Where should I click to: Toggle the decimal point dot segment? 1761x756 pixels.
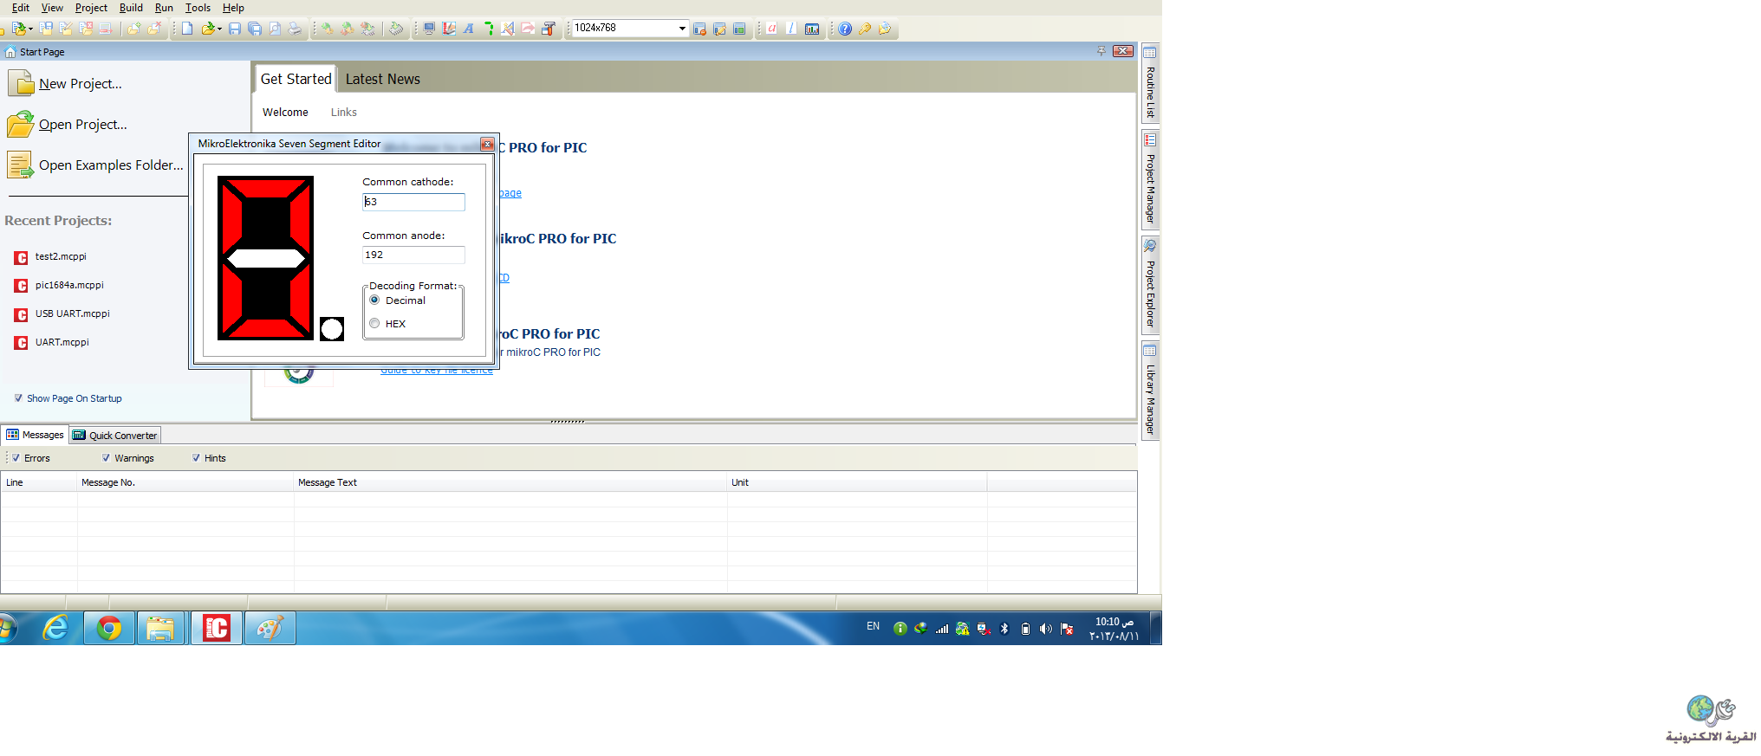pyautogui.click(x=332, y=329)
